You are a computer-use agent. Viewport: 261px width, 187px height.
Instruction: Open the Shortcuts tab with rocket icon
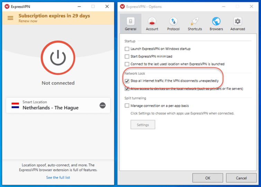point(195,23)
